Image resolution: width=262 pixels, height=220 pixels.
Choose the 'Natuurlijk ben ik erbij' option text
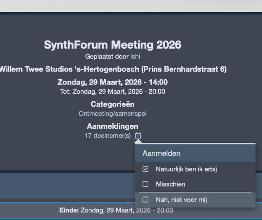click(x=186, y=169)
